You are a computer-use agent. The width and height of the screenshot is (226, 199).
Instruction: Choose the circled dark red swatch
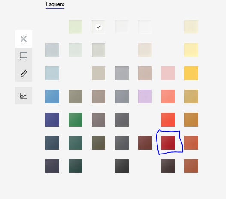point(168,143)
